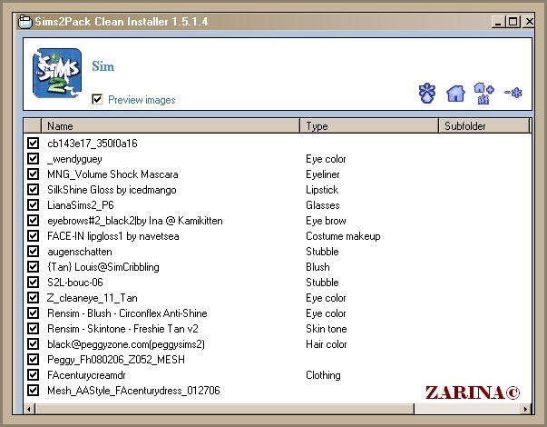This screenshot has width=547, height=427.
Task: Select the {Tan} Louis@SimCribbling entry
Action: pyautogui.click(x=103, y=267)
